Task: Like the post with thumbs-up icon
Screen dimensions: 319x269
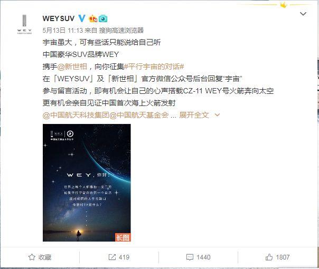Action: 269,257
